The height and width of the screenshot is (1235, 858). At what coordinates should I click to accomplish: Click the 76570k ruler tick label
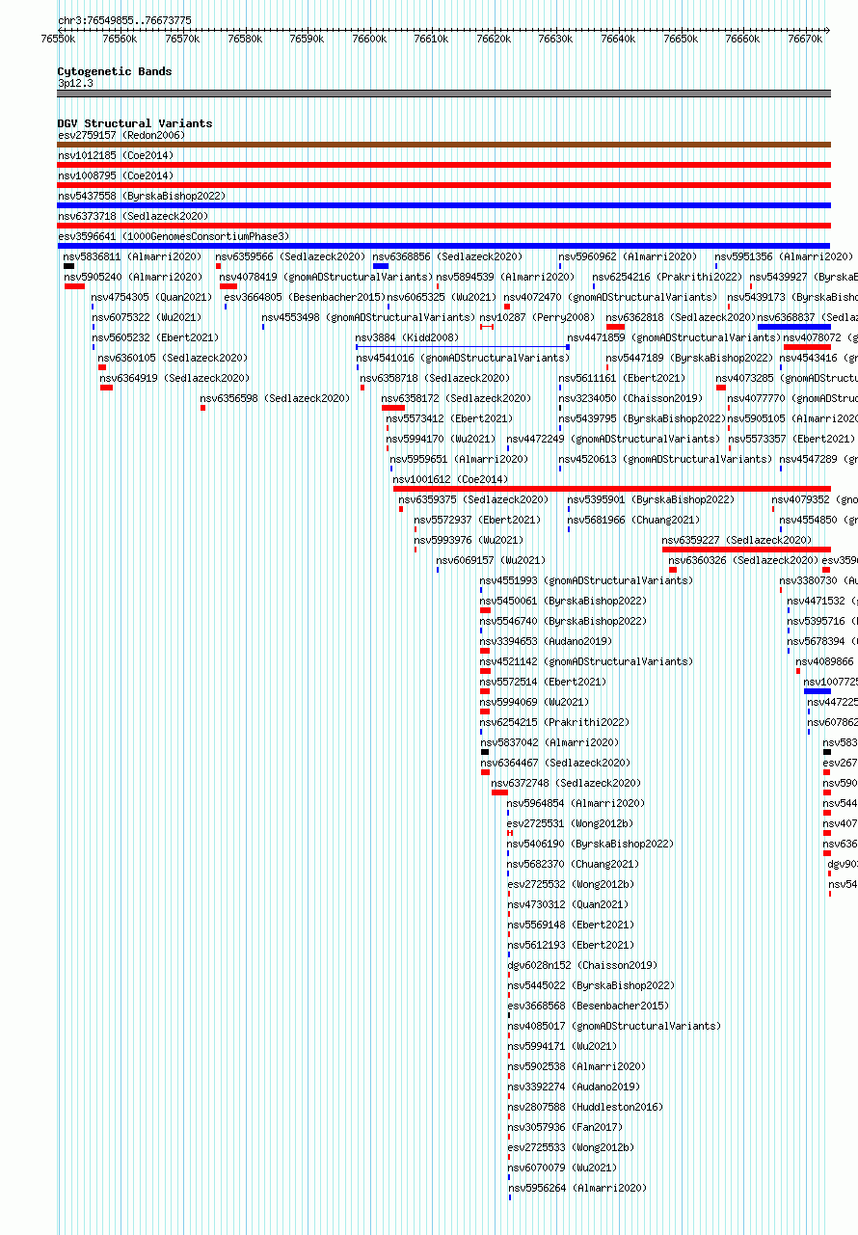click(x=182, y=39)
